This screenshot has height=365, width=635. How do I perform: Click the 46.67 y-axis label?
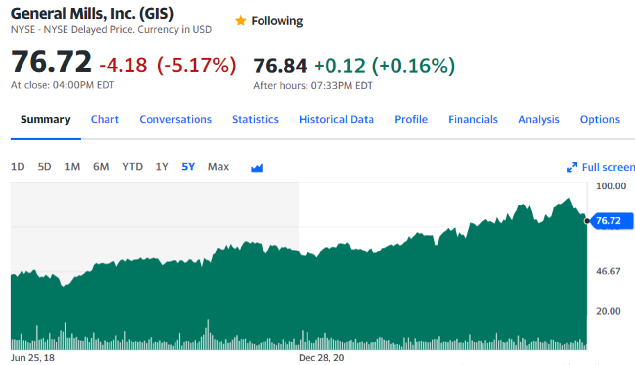608,271
